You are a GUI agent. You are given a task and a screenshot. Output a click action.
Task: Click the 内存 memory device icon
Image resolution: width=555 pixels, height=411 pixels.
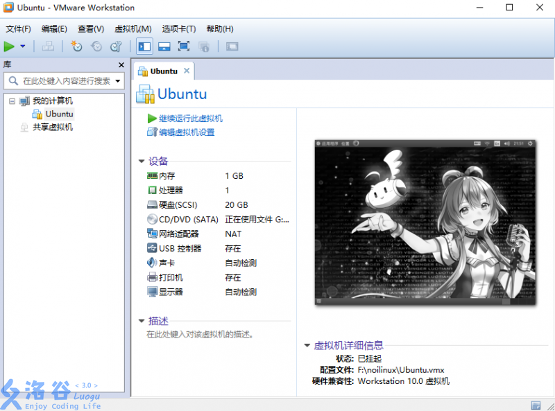click(x=152, y=175)
